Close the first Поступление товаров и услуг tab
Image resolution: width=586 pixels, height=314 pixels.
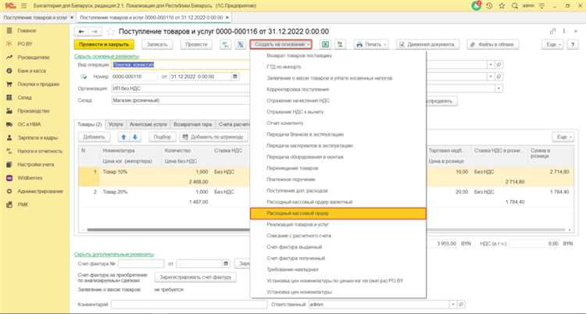(x=73, y=16)
